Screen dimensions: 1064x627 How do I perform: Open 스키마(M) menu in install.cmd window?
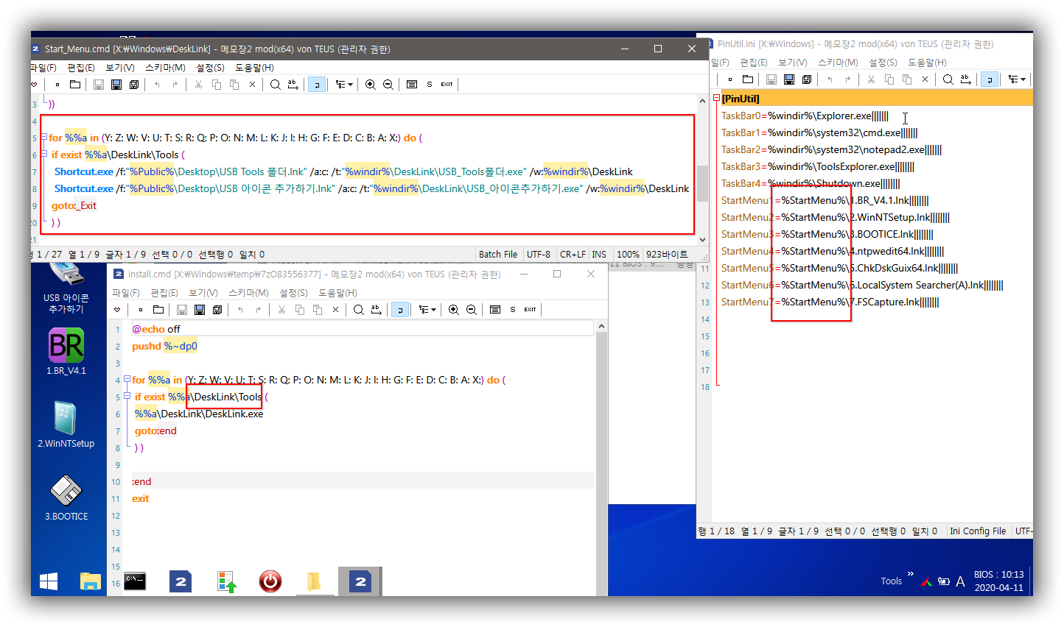coord(248,293)
